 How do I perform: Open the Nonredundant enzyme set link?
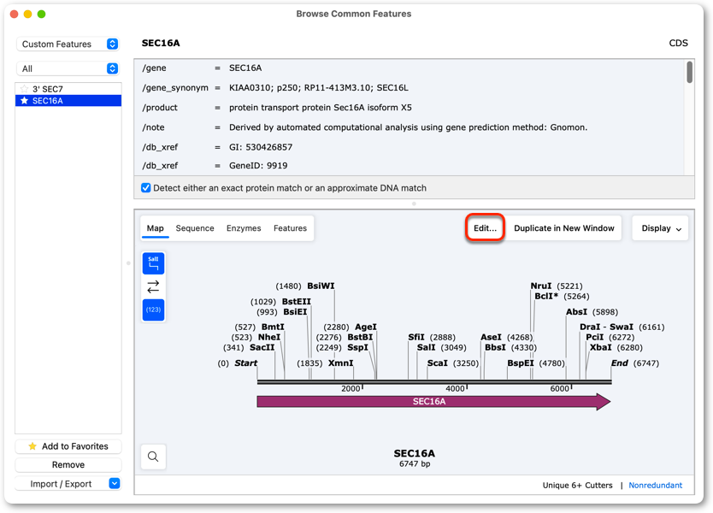pyautogui.click(x=655, y=486)
